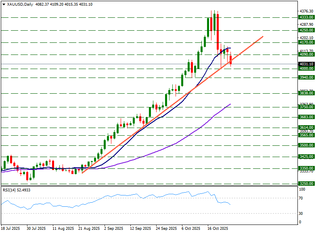Select the 3250.00 bottom level label

tap(306, 183)
